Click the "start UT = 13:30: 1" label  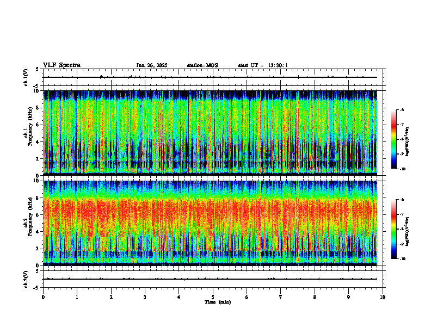(x=263, y=65)
